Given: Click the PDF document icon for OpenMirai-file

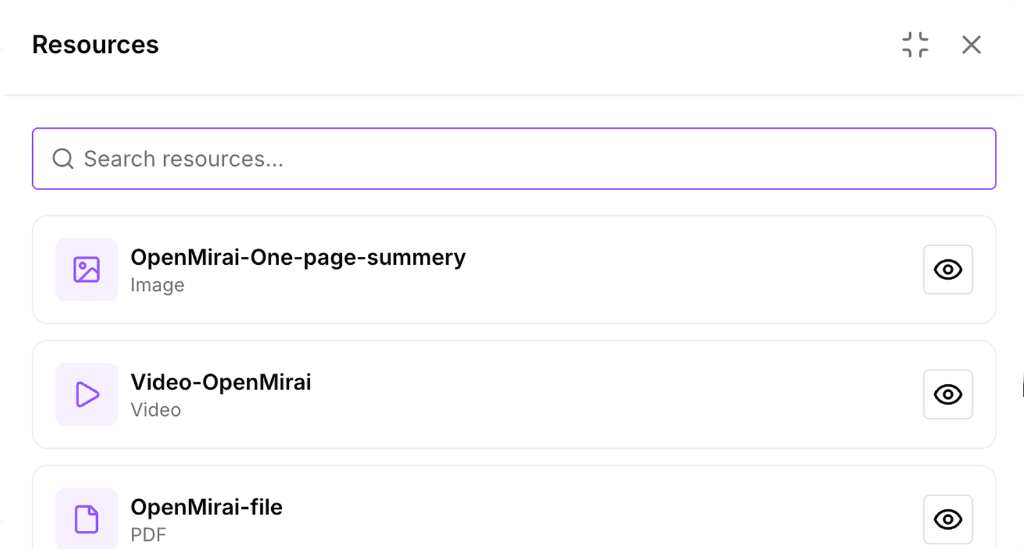Looking at the screenshot, I should click(86, 519).
